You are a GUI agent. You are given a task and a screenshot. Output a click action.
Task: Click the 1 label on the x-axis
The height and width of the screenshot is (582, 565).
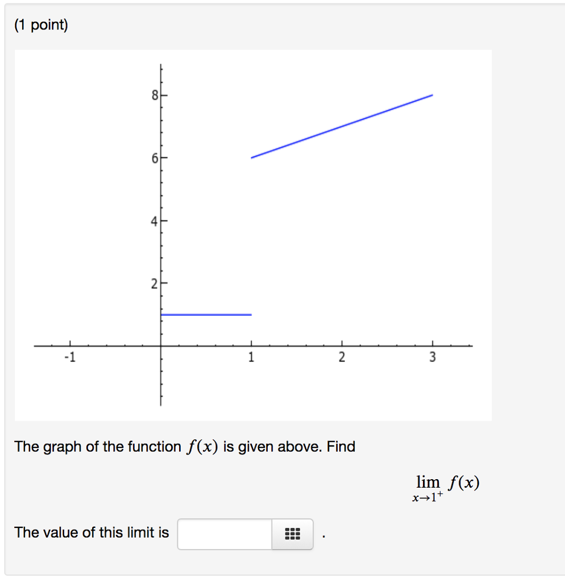[251, 357]
